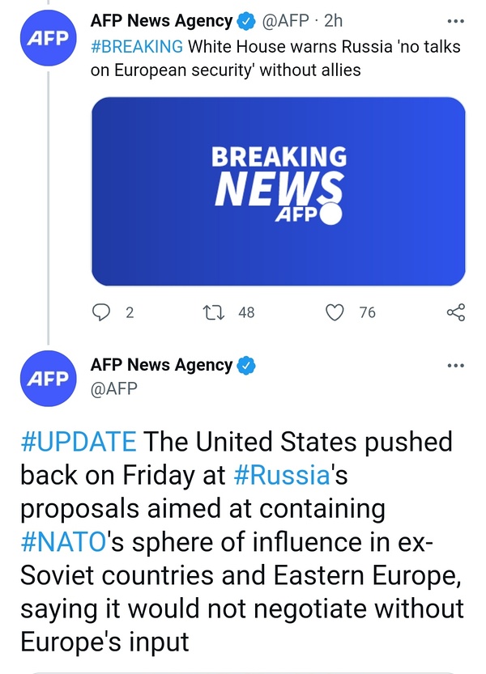Reply to the White House breaking tweet
The image size is (486, 674).
[102, 312]
